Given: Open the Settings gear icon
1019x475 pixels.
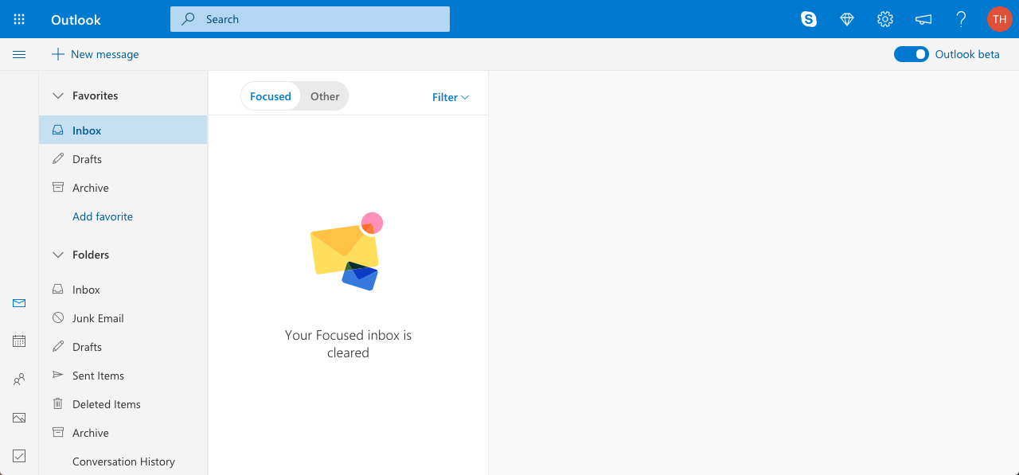Looking at the screenshot, I should (885, 19).
